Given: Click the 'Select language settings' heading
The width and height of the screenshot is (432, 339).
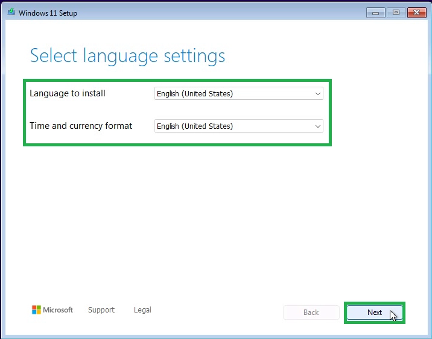Looking at the screenshot, I should click(x=127, y=56).
